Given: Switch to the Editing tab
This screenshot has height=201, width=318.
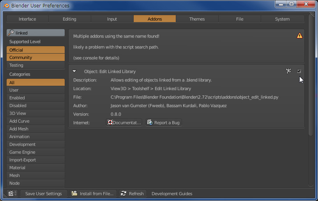Looking at the screenshot, I should [69, 19].
